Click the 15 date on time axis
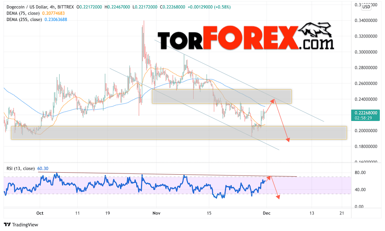Image resolution: width=385 pixels, height=231 pixels. coord(209,213)
